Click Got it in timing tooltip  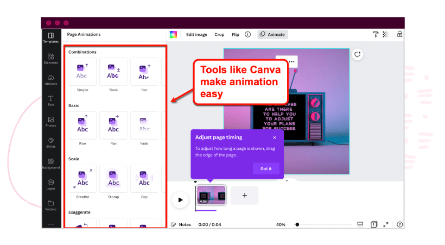[266, 168]
